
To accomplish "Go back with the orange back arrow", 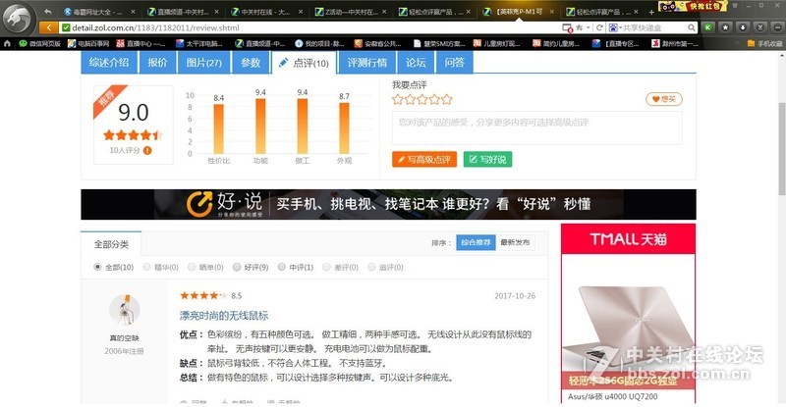I will (x=48, y=27).
